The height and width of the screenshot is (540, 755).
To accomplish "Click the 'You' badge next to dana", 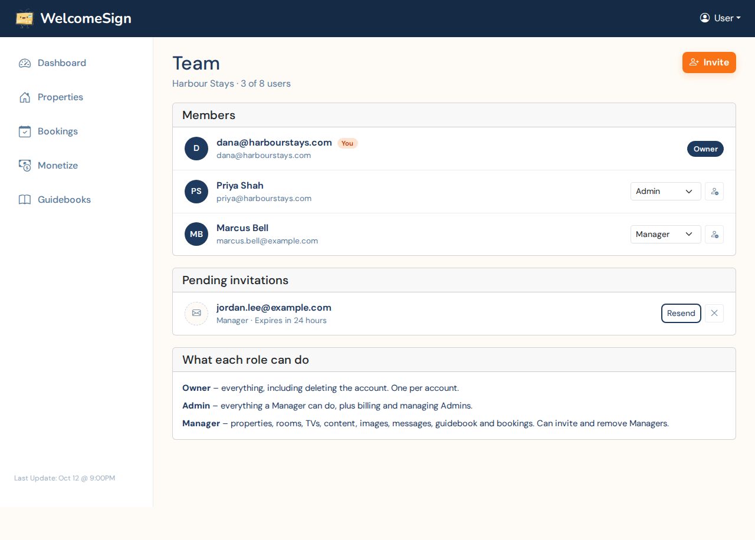I will [x=347, y=143].
